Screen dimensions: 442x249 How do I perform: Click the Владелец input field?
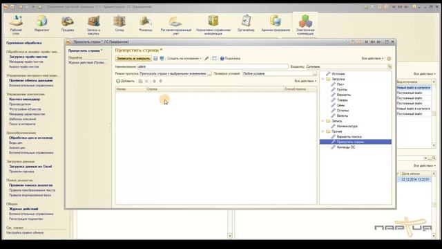347,66
